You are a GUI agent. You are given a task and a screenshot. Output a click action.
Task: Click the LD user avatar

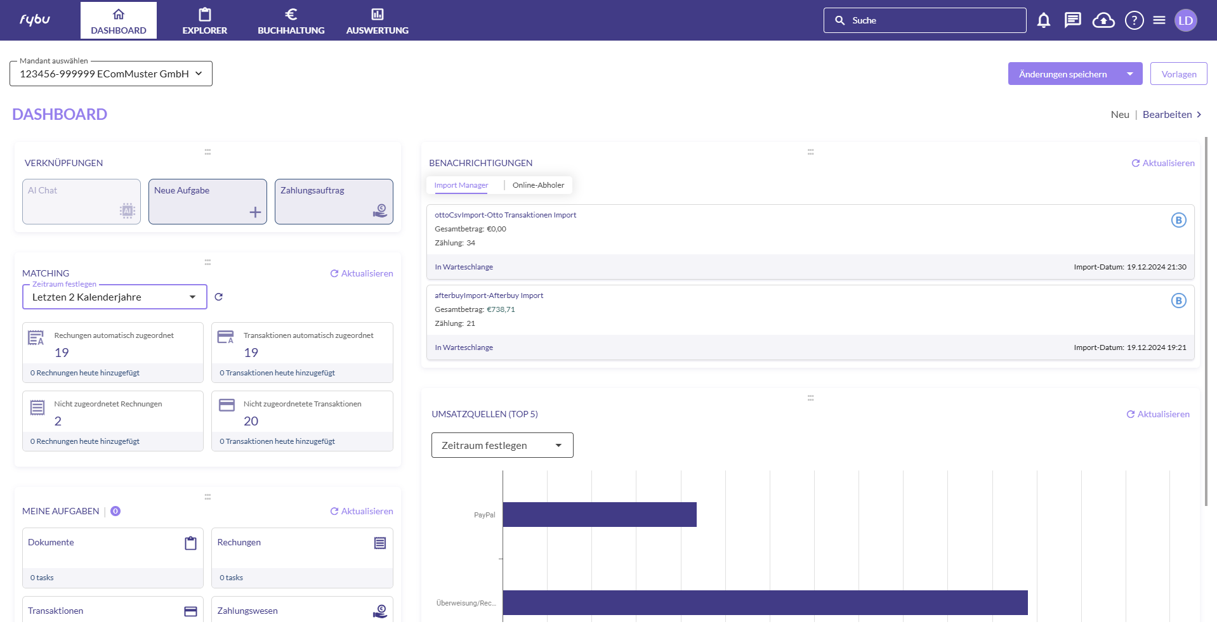point(1185,20)
